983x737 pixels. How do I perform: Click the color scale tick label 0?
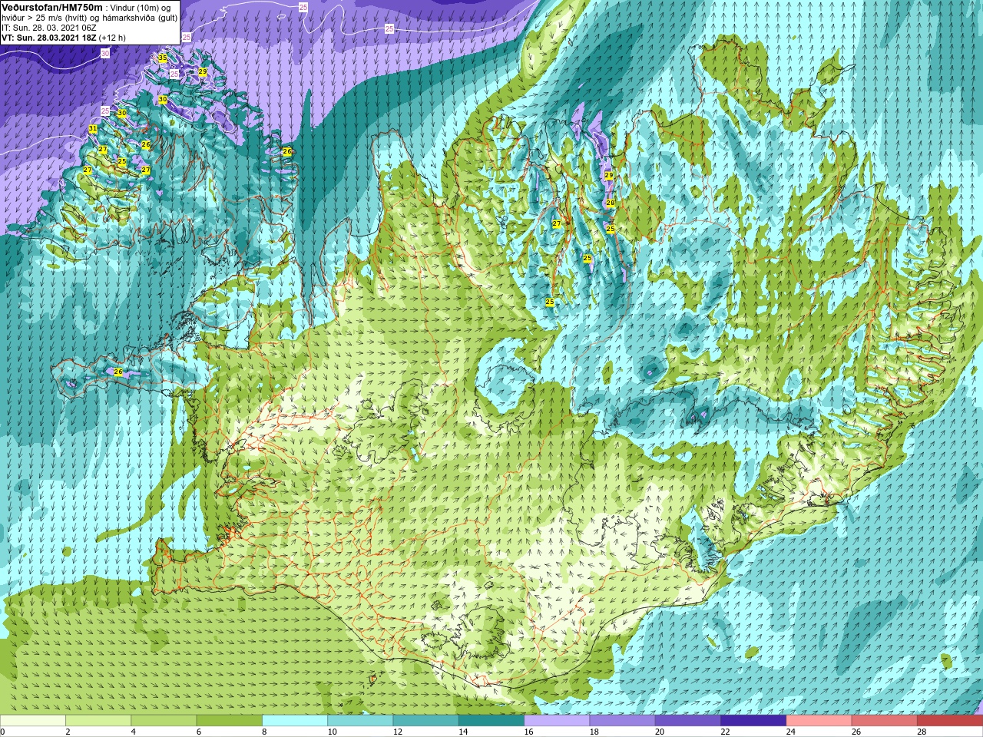coord(2,732)
